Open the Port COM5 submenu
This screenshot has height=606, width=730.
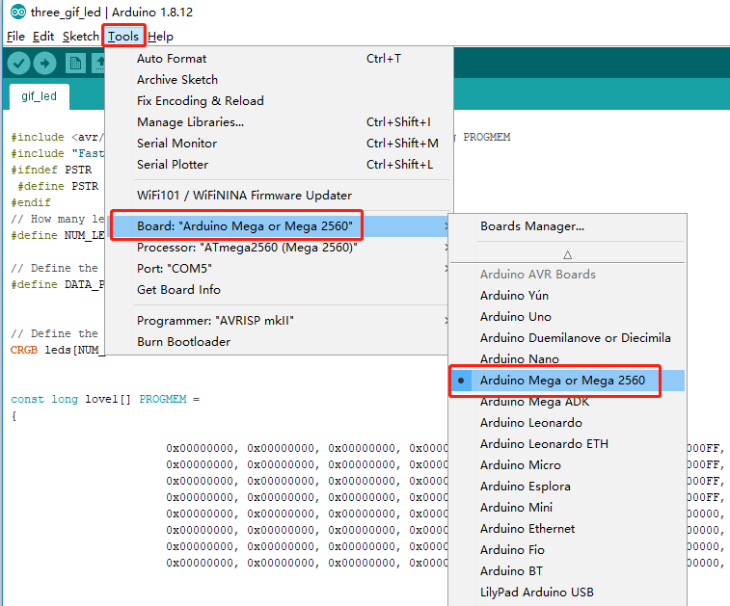(175, 269)
